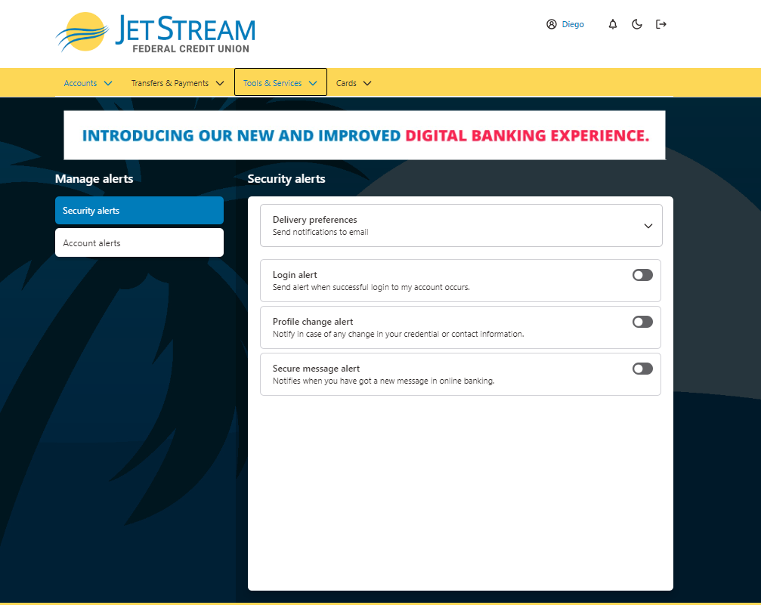
Task: Click the digital banking experience banner
Action: [365, 135]
